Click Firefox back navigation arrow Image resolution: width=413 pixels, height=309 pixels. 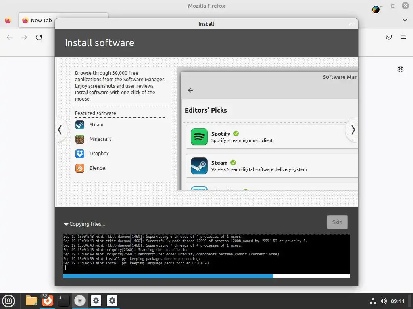[x=10, y=37]
